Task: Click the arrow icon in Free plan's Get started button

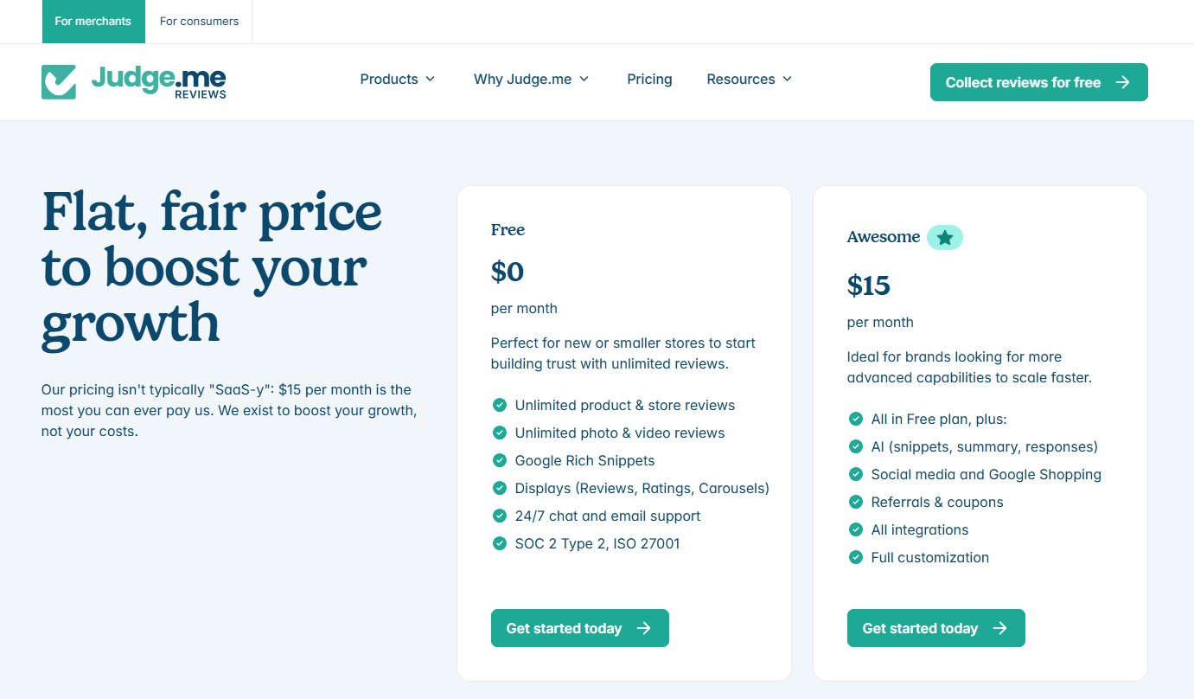Action: [644, 628]
